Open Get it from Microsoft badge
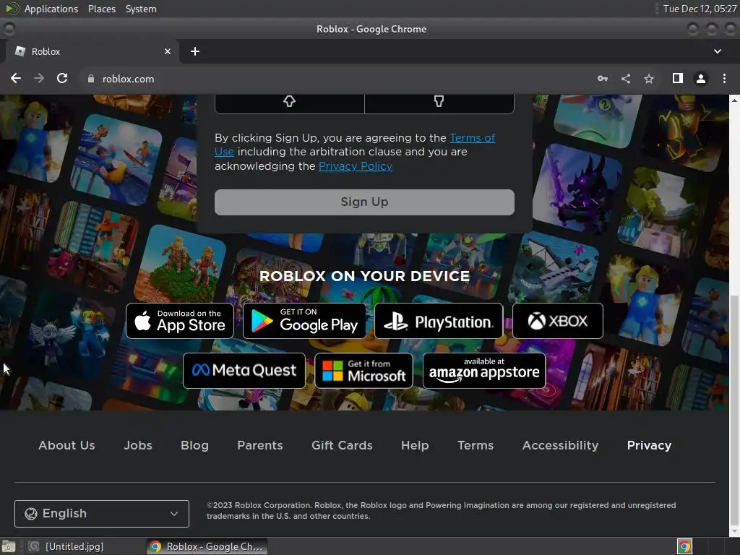Screen dimensions: 740x555 coord(364,371)
